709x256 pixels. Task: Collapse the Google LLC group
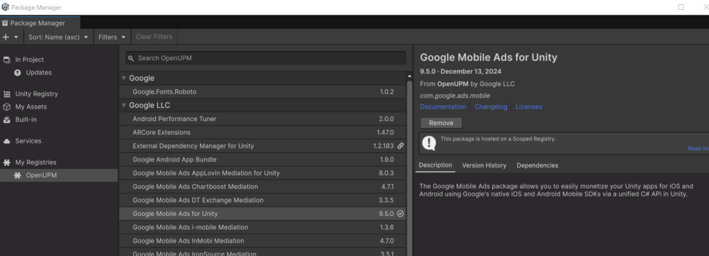(124, 105)
